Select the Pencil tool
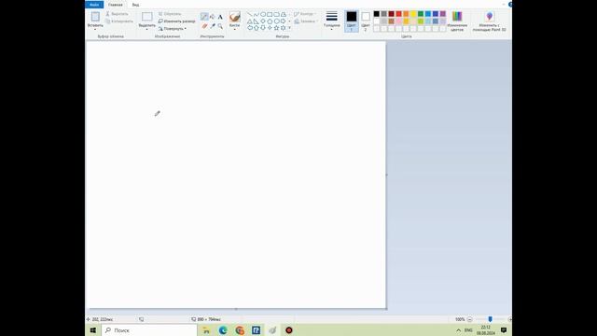 (x=204, y=17)
